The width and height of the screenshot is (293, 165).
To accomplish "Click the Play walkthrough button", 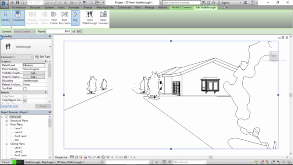I will [x=75, y=18].
